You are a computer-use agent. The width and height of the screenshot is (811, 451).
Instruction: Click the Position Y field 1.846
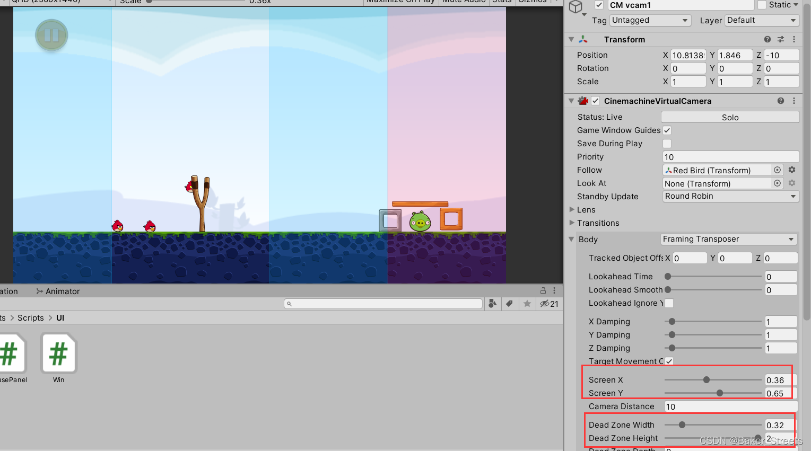click(735, 55)
